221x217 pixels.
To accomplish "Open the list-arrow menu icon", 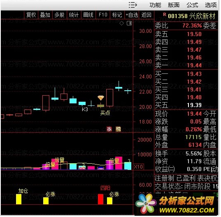I will click(133, 5).
